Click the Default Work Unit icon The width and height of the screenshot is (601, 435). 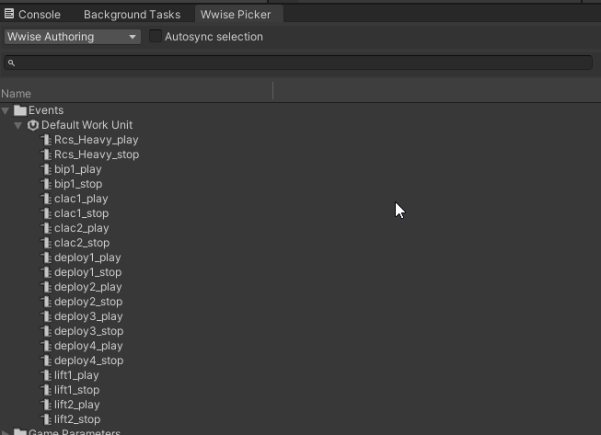coord(33,125)
